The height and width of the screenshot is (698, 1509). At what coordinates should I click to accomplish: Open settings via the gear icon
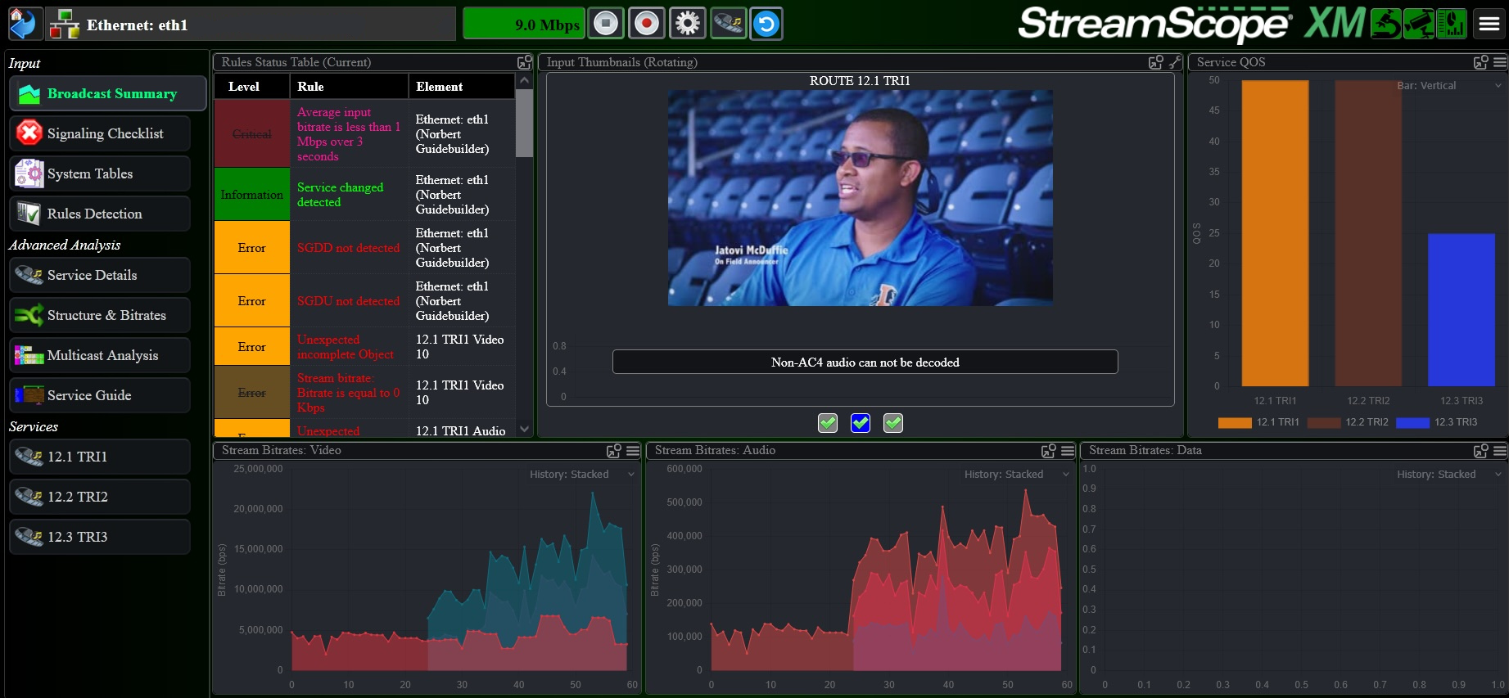(687, 24)
